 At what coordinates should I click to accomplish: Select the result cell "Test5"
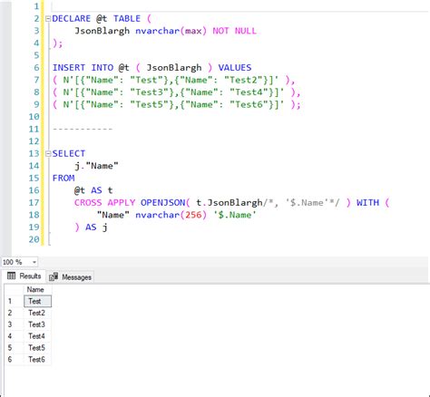37,348
